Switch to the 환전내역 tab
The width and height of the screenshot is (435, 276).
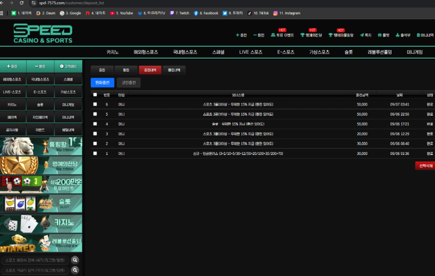coord(173,70)
